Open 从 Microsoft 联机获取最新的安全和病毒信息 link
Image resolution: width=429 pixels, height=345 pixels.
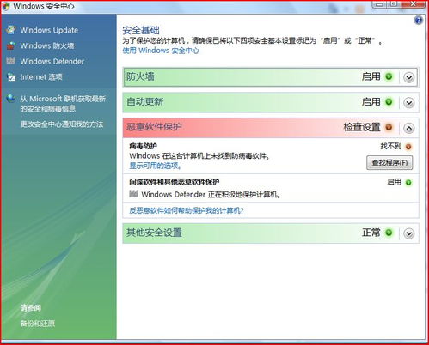click(x=63, y=104)
